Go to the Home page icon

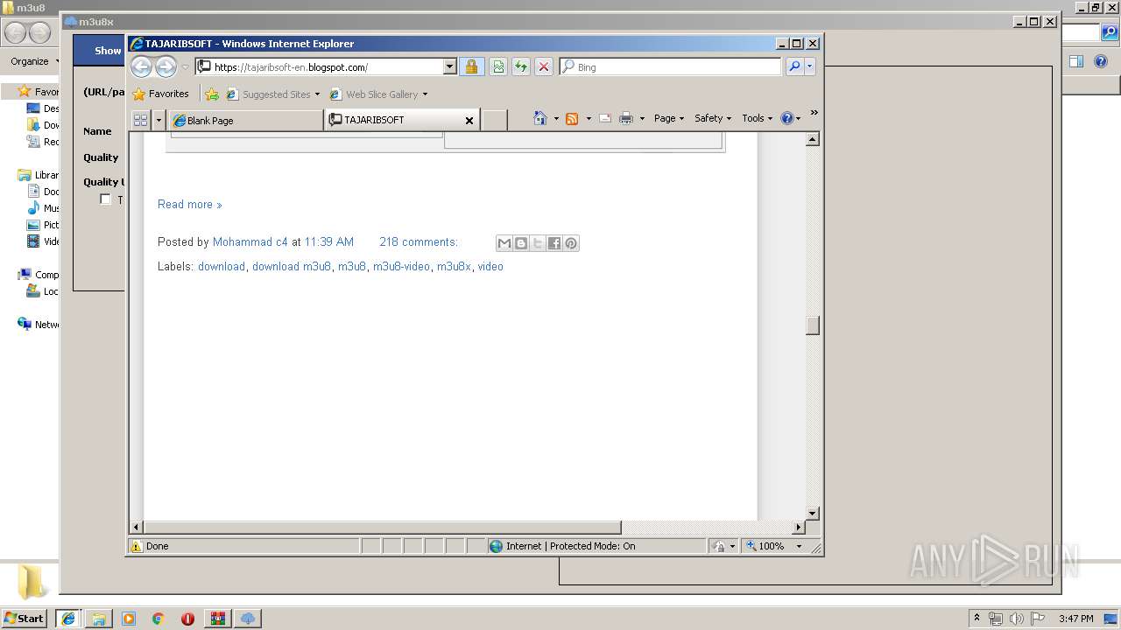pyautogui.click(x=540, y=118)
